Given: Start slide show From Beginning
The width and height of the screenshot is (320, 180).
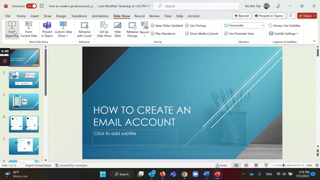Looking at the screenshot, I should click(12, 29).
